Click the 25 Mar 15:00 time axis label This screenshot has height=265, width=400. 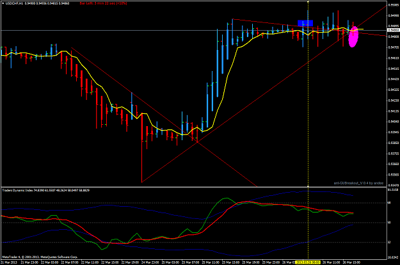point(230,262)
